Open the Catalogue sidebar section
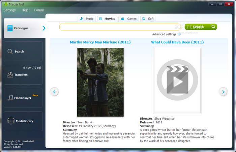Screen dimensions: 236x152 coord(25,28)
